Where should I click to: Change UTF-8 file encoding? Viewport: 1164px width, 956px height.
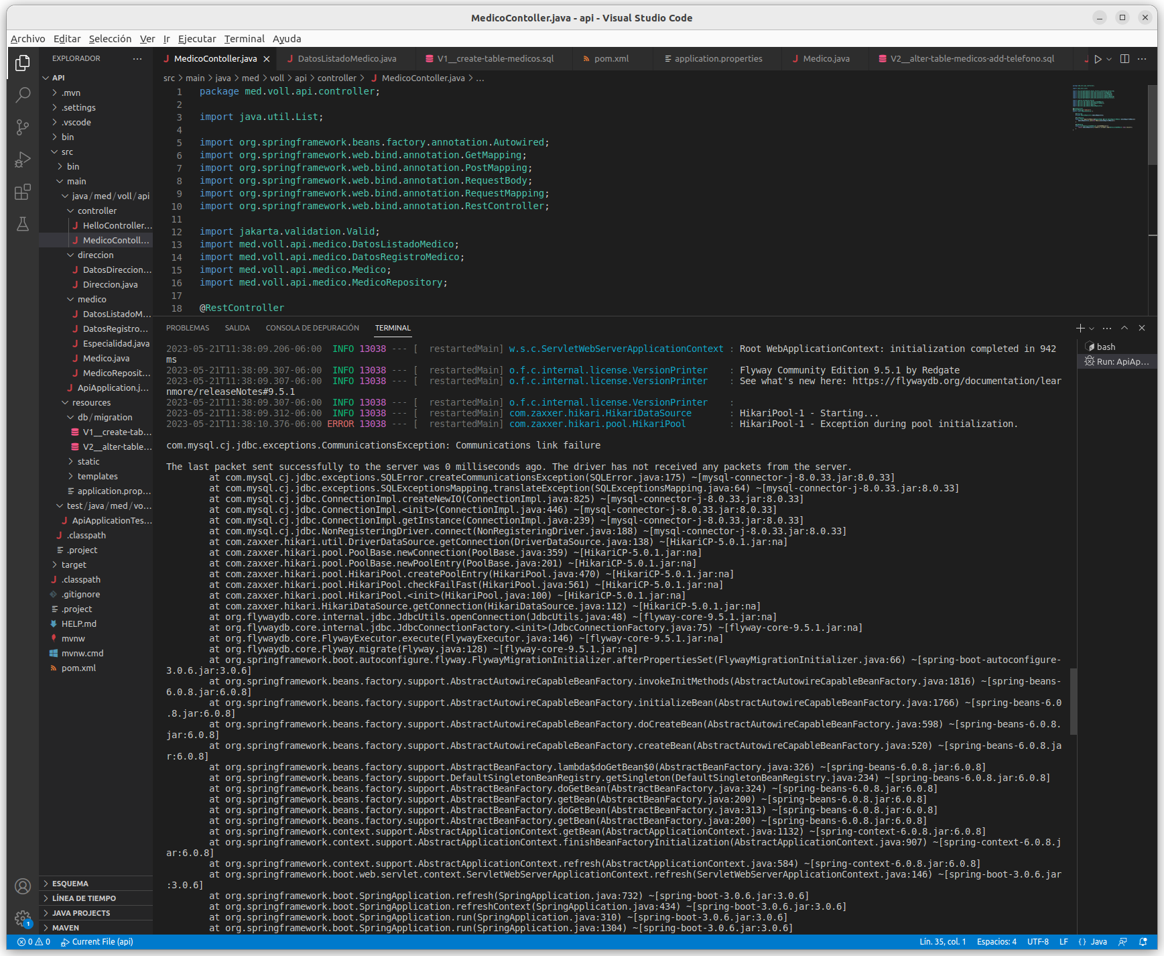tap(1038, 942)
